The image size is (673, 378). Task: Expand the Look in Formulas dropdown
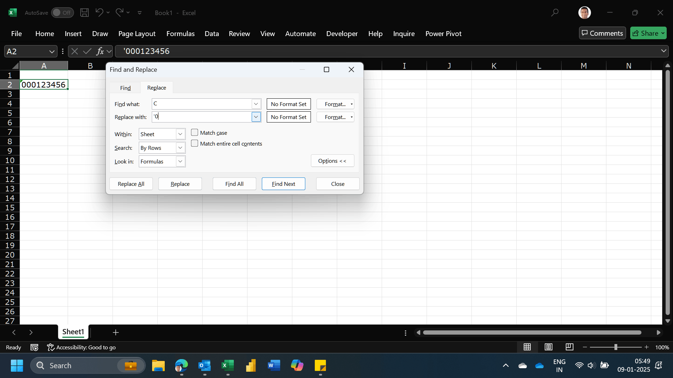tap(180, 161)
